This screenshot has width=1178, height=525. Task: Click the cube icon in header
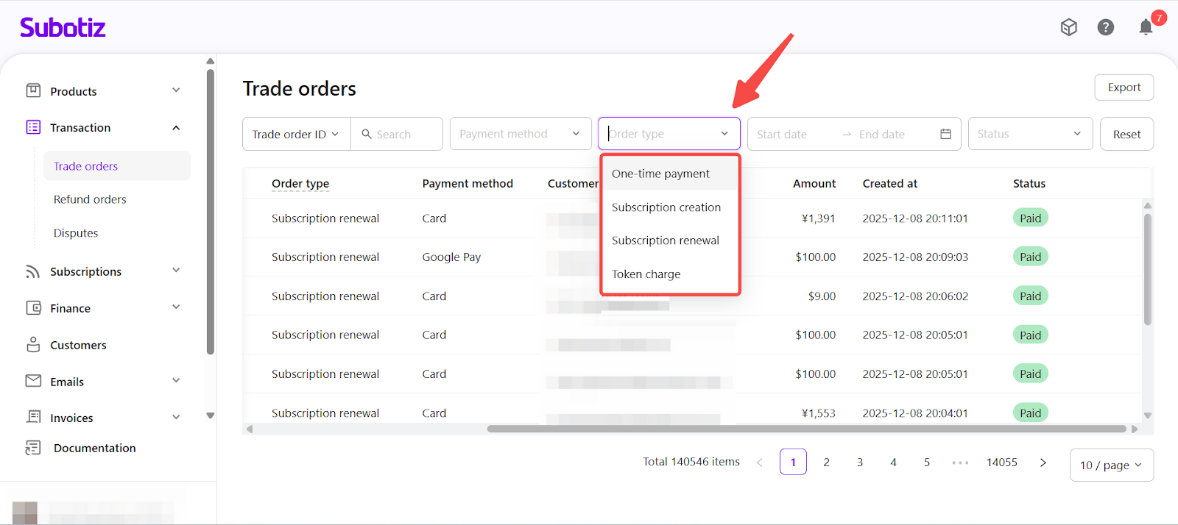pos(1068,27)
